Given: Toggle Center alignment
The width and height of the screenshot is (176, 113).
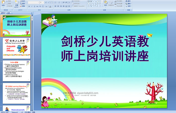Looking at the screenshot, I should pos(58,6).
